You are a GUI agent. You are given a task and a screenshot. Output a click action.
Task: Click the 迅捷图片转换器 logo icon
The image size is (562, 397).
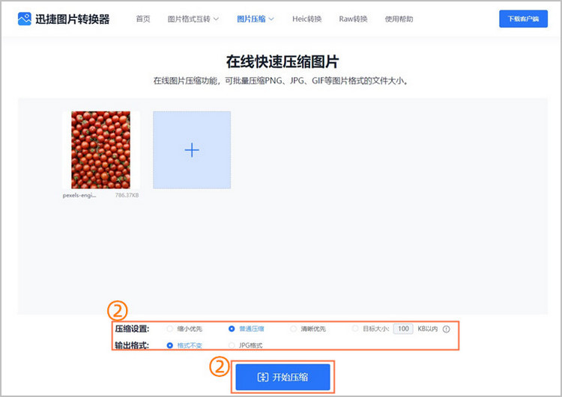pyautogui.click(x=25, y=19)
